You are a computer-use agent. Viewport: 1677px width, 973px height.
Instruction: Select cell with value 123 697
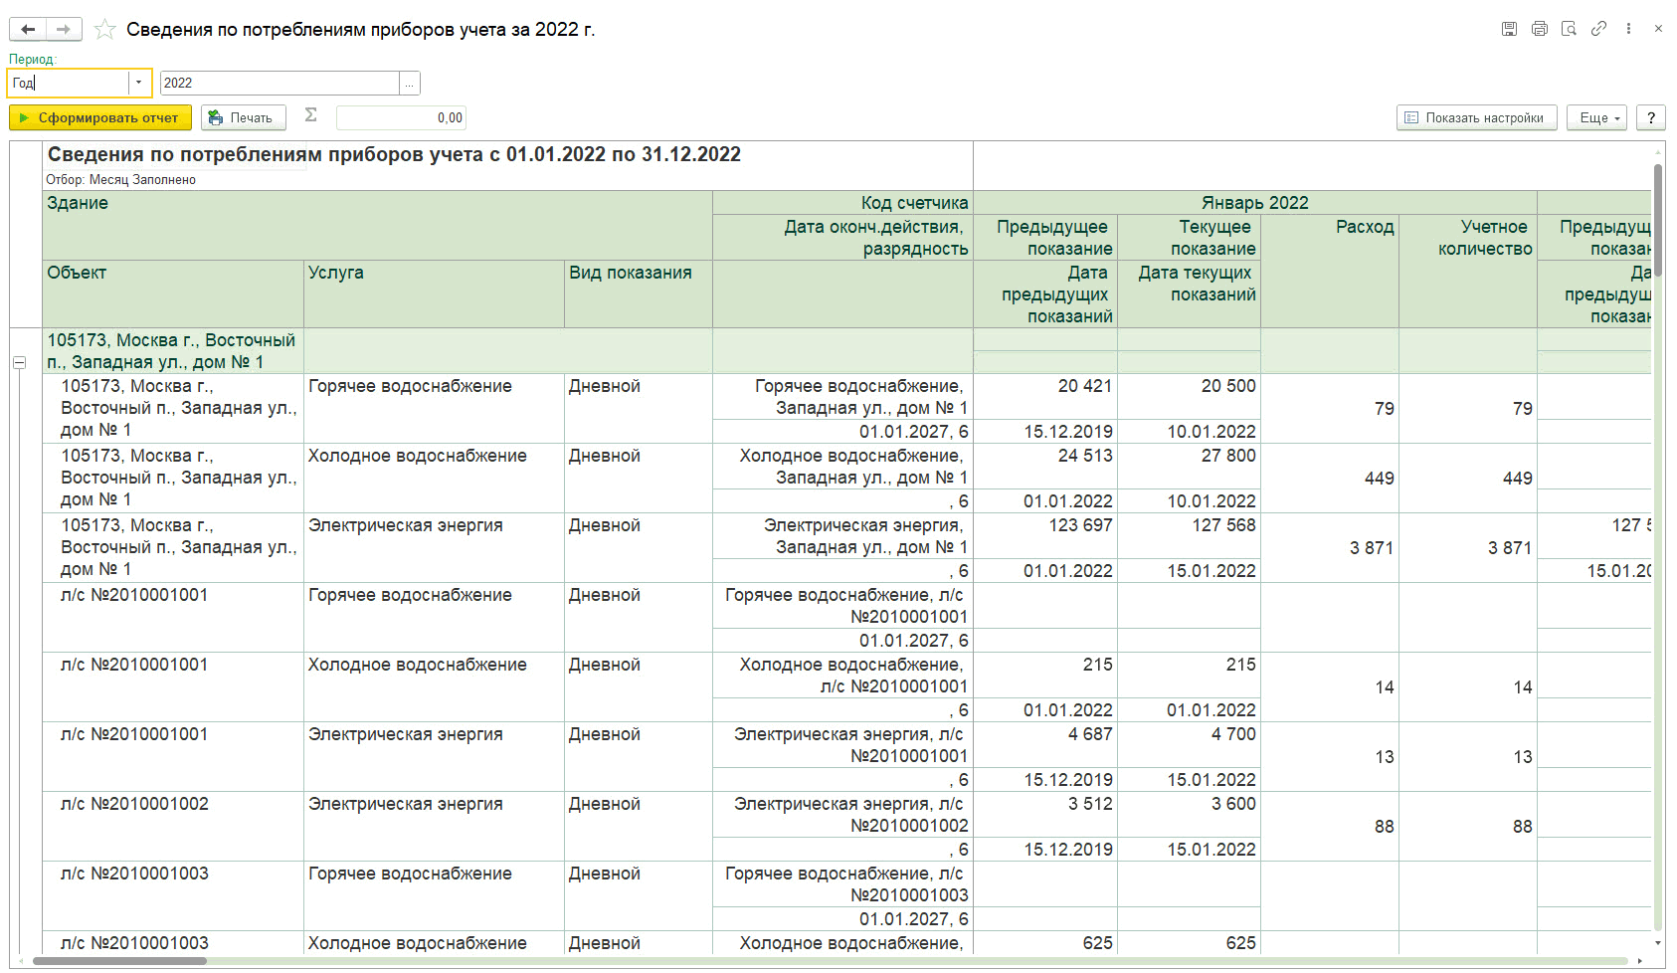pyautogui.click(x=1045, y=535)
